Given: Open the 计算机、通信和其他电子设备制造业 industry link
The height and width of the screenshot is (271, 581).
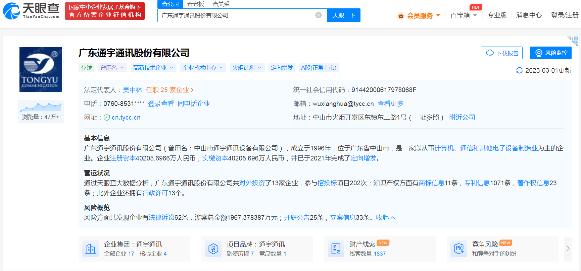Looking at the screenshot, I should coord(486,148).
